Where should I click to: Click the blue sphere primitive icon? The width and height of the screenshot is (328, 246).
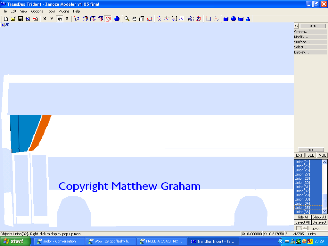coord(234,19)
